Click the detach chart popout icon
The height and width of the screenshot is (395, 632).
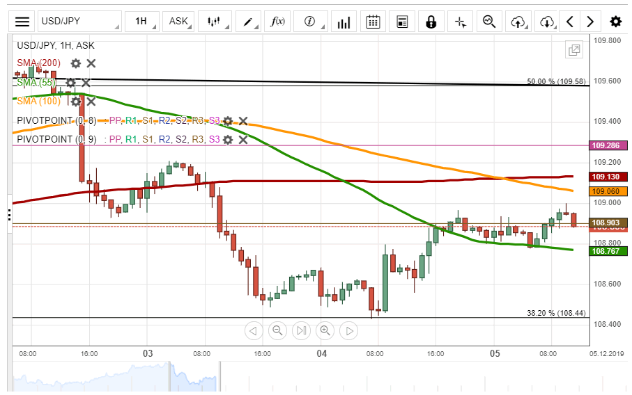[x=574, y=50]
